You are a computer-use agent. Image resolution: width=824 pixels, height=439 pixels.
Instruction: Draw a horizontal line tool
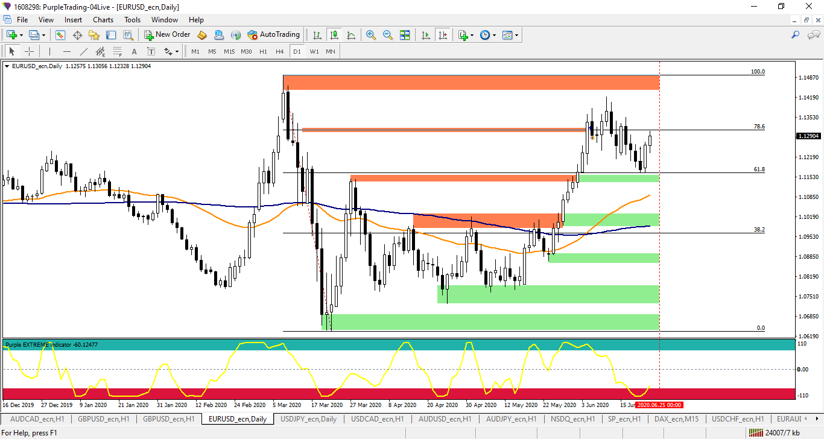tap(66, 51)
